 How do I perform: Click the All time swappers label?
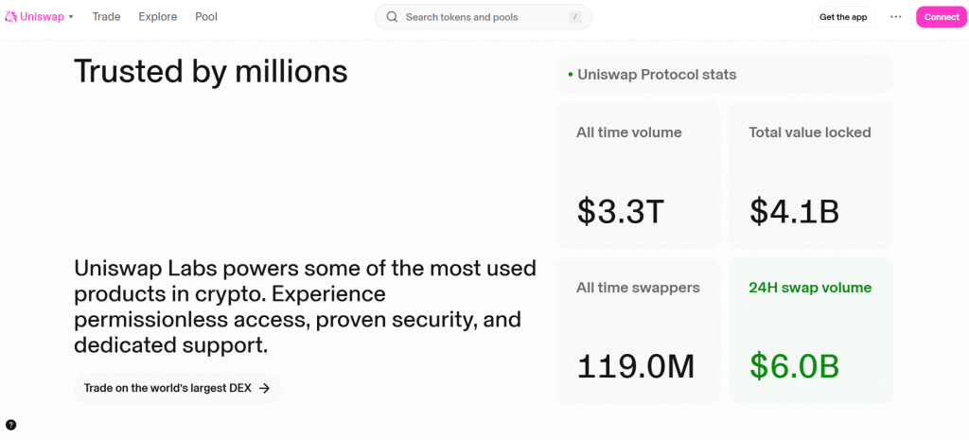click(x=638, y=288)
